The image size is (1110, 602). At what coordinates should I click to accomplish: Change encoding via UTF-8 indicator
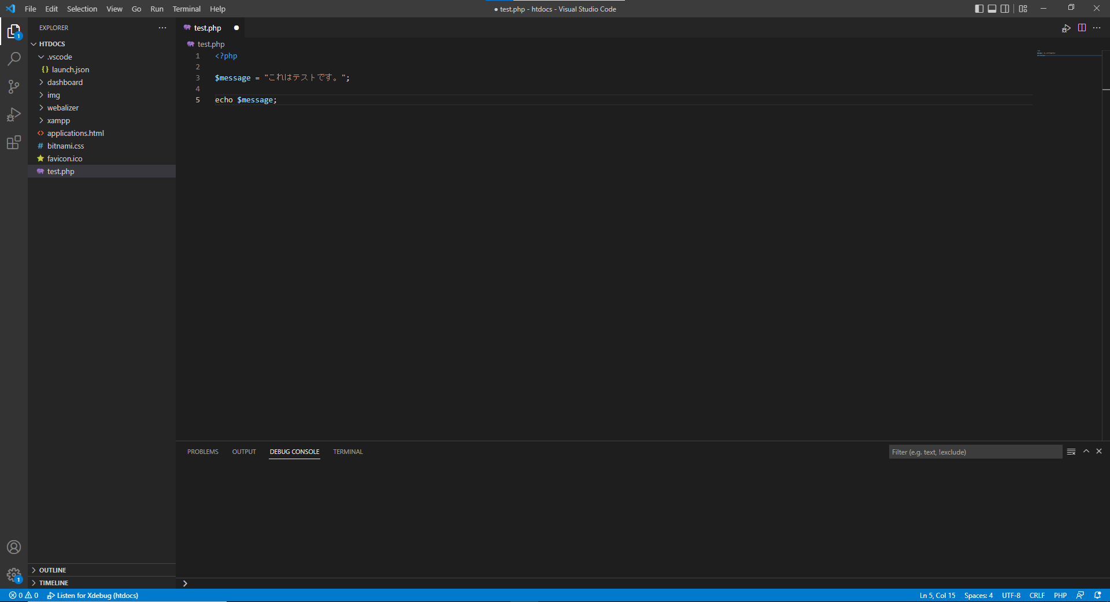1011,596
